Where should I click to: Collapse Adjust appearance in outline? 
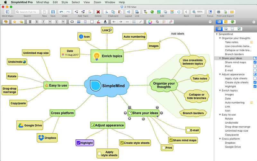[220, 74]
